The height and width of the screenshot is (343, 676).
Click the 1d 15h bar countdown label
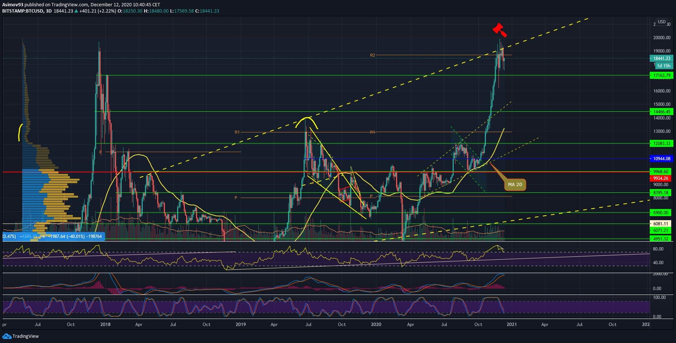coord(663,66)
